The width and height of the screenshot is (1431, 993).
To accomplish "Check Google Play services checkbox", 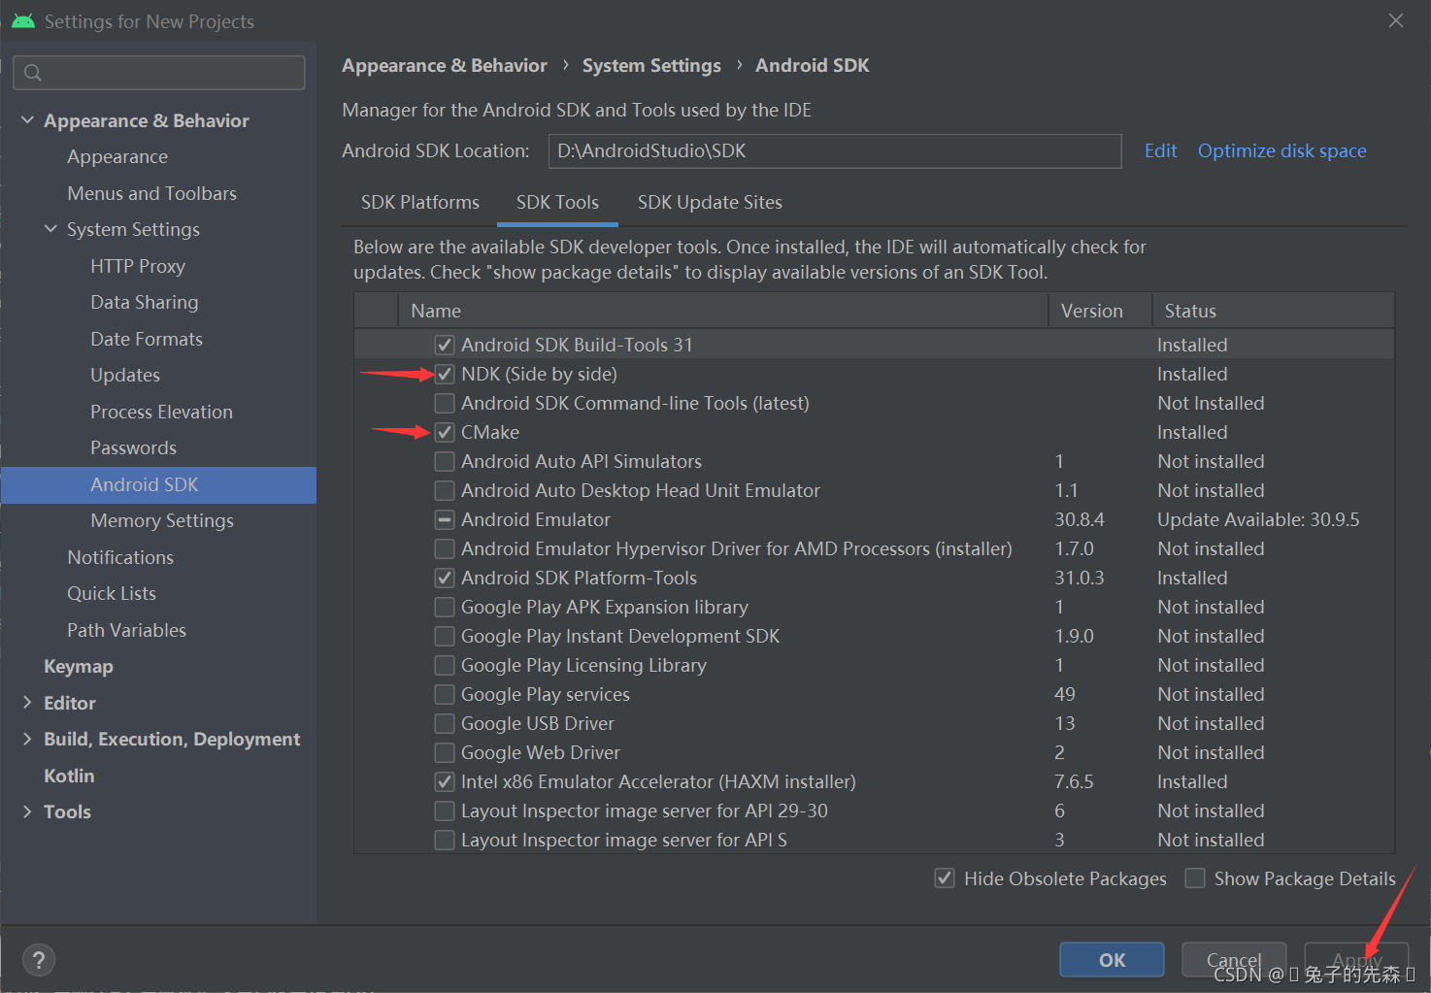I will [x=445, y=694].
